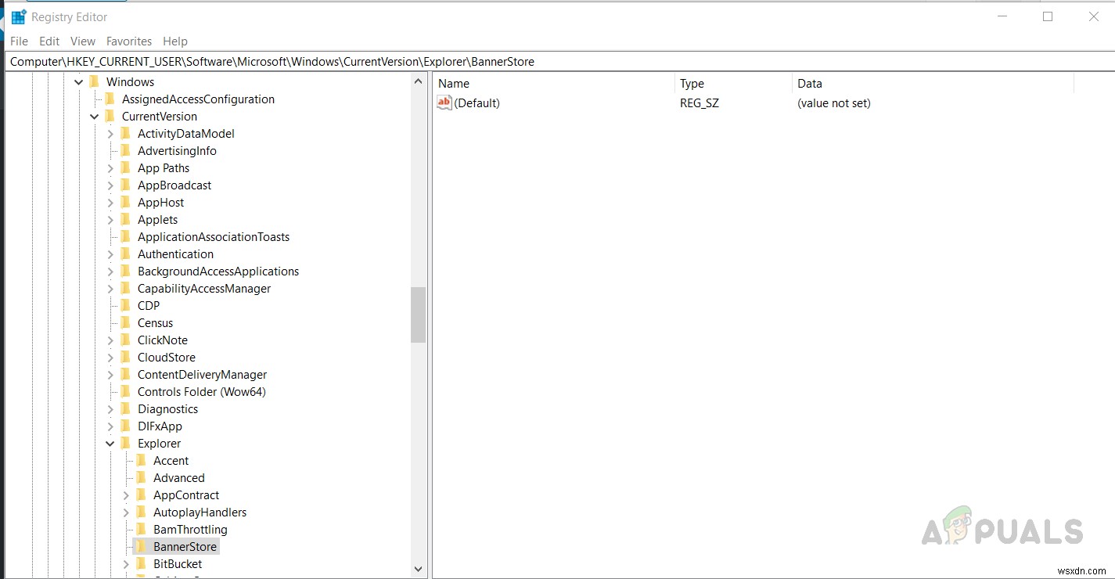
Task: Click the tree scrollbar down arrow
Action: (418, 570)
